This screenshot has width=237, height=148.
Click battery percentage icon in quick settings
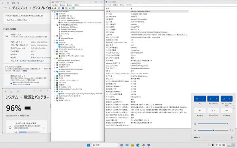point(197,137)
